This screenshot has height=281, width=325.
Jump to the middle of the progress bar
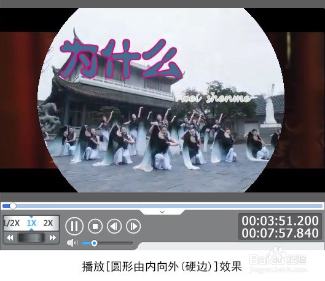162,206
